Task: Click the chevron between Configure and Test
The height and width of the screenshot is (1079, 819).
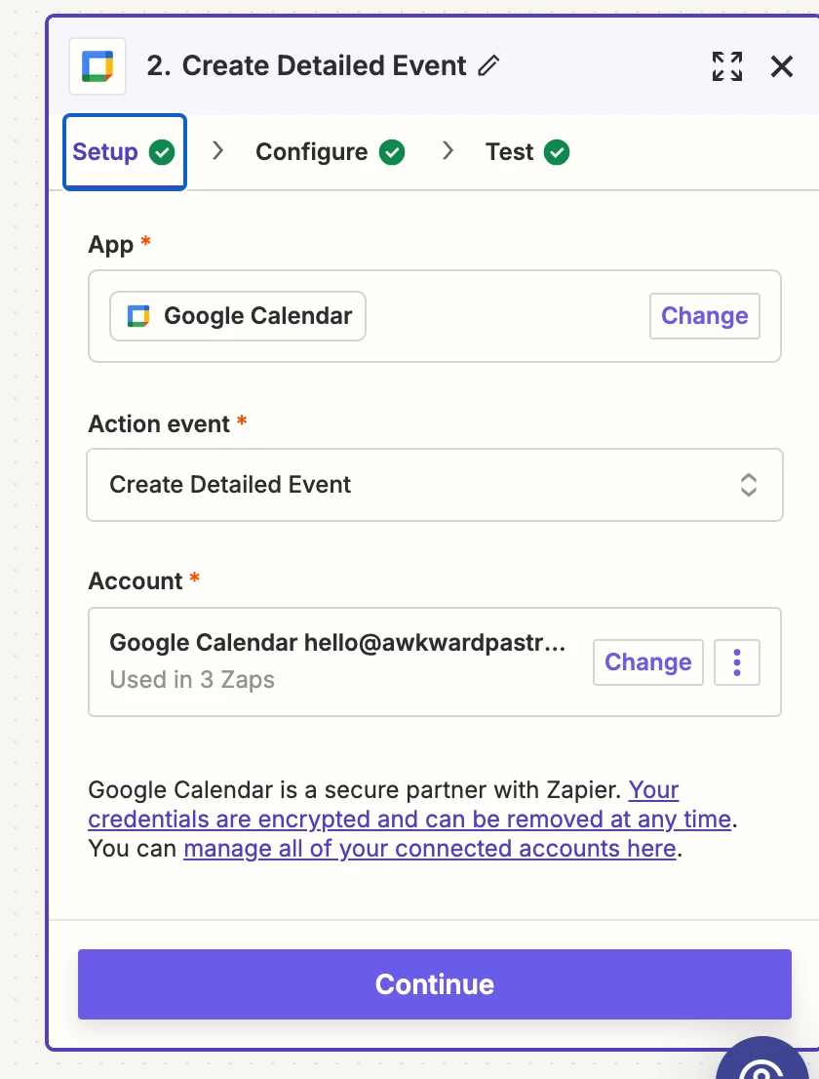Action: [x=448, y=151]
